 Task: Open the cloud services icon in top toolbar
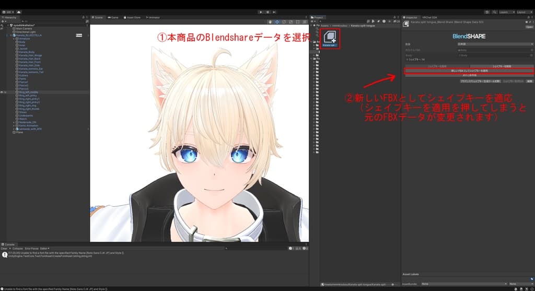pyautogui.click(x=19, y=12)
